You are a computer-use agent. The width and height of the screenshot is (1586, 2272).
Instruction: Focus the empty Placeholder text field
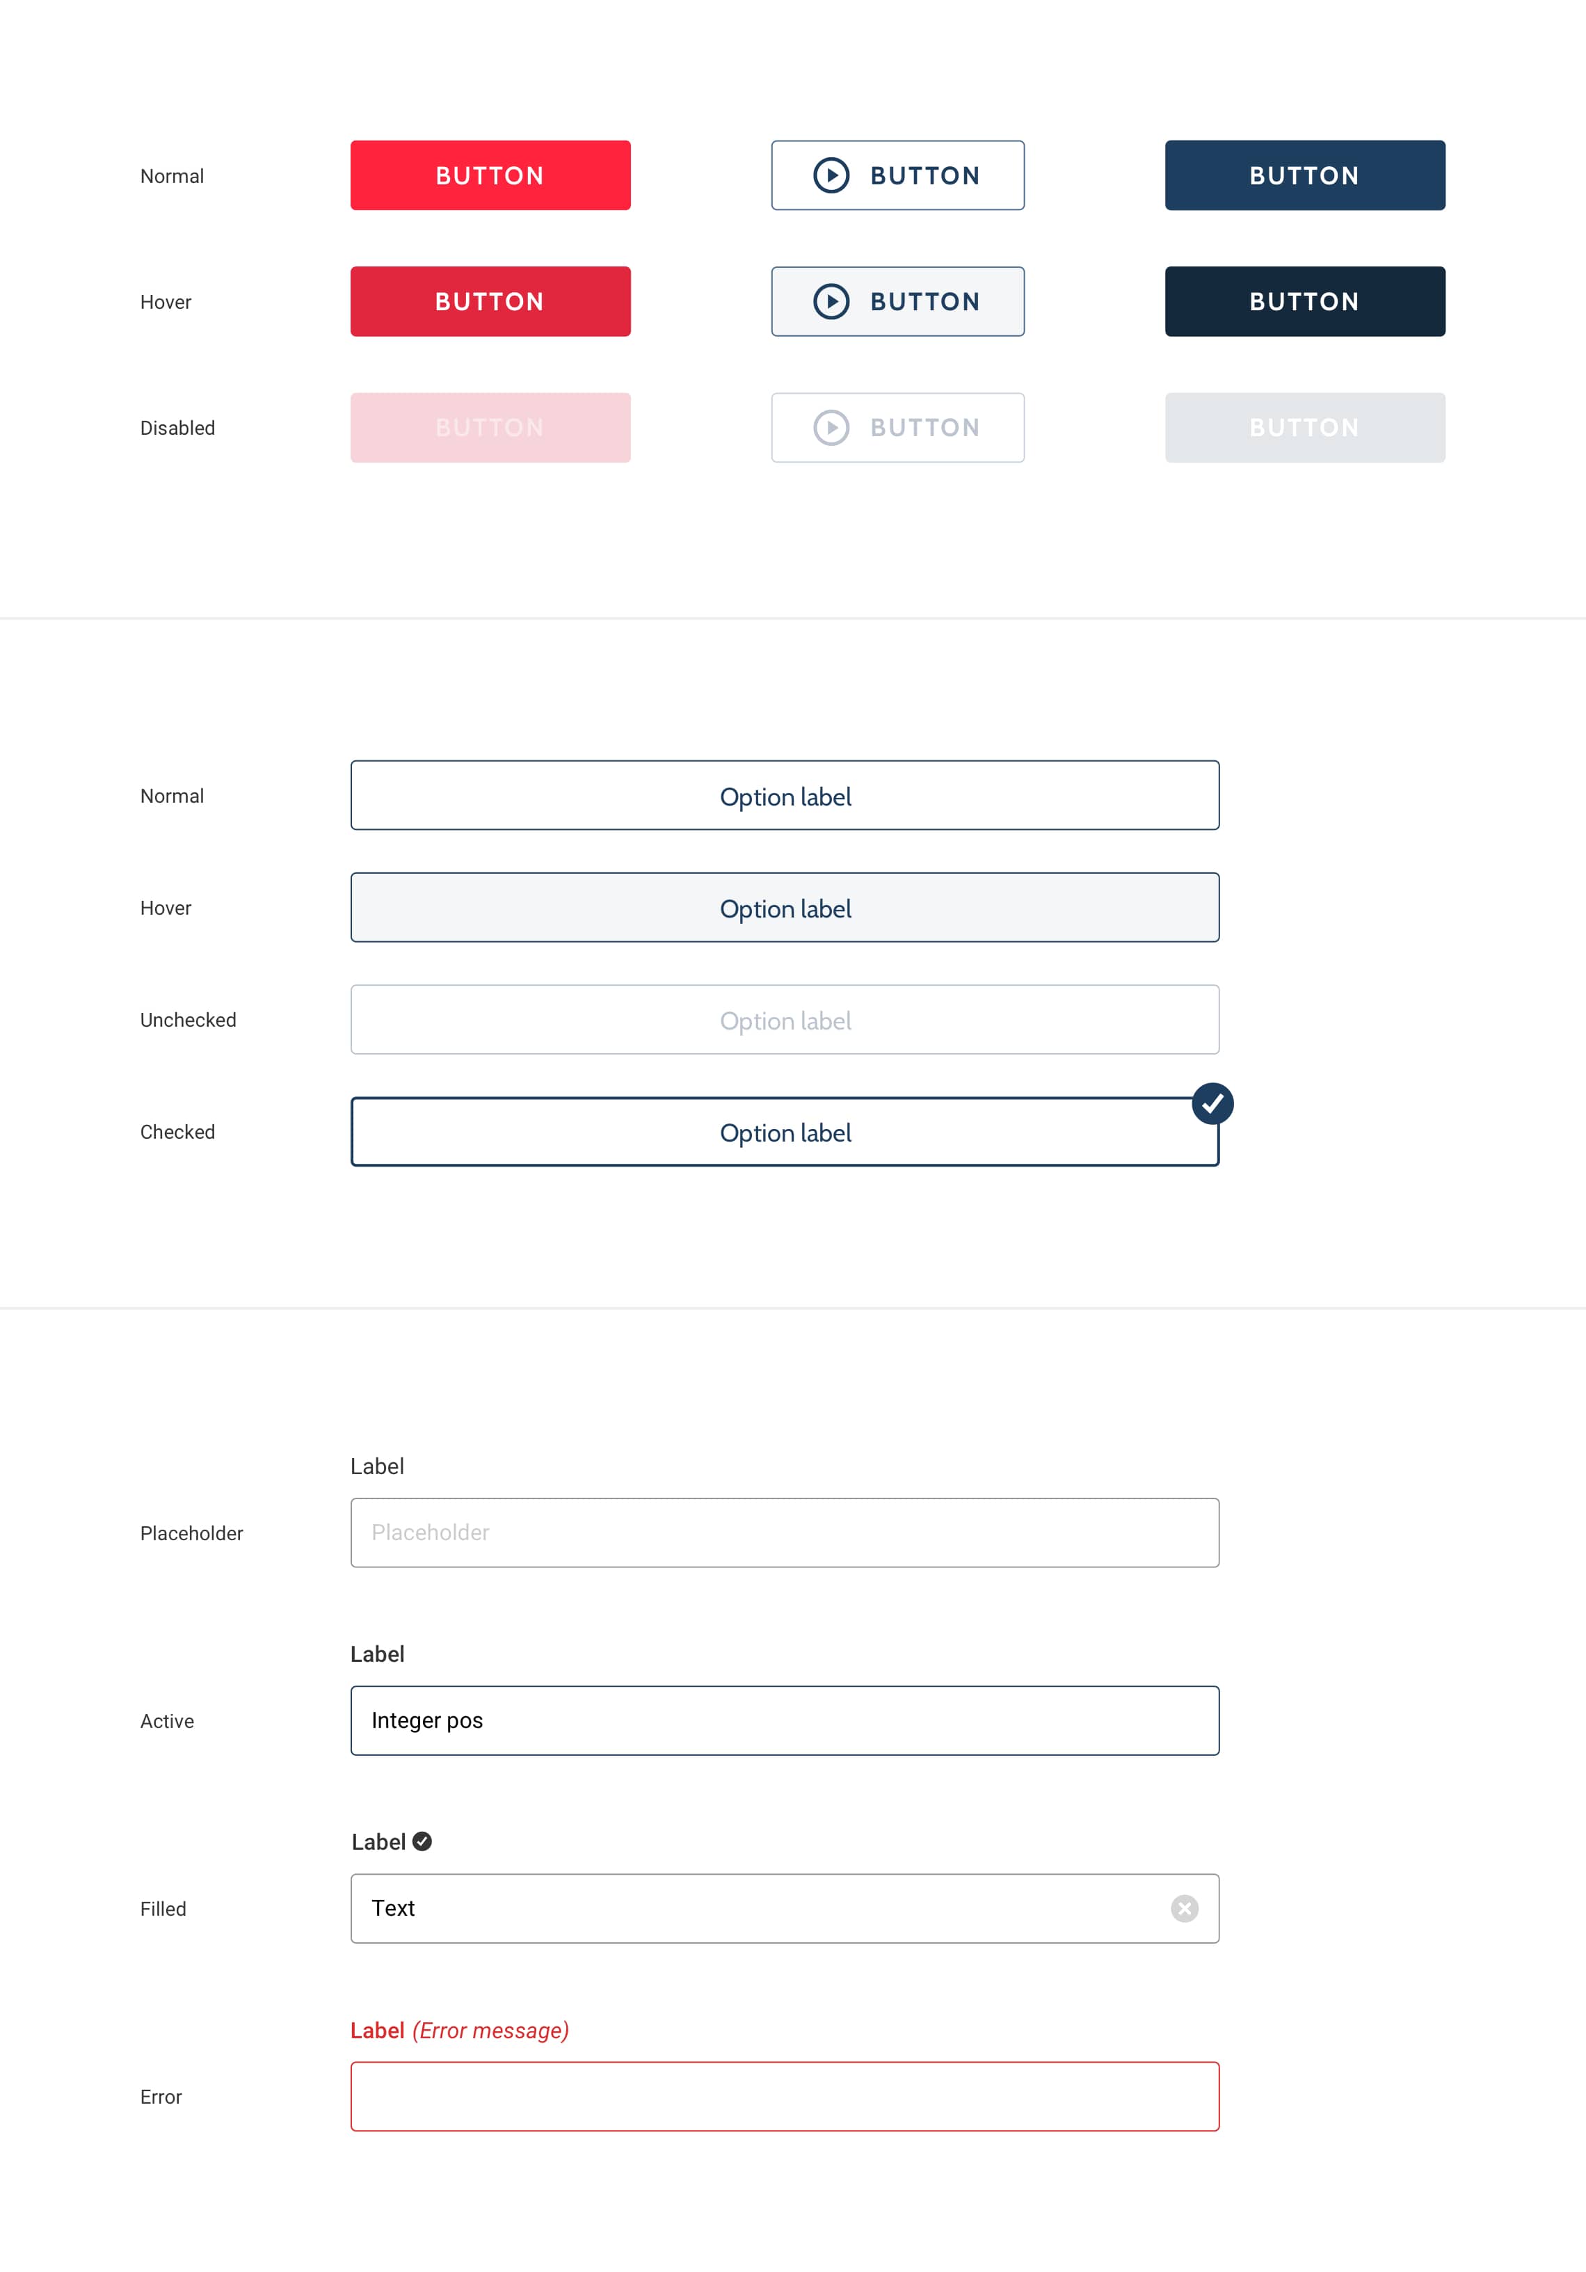pos(785,1533)
